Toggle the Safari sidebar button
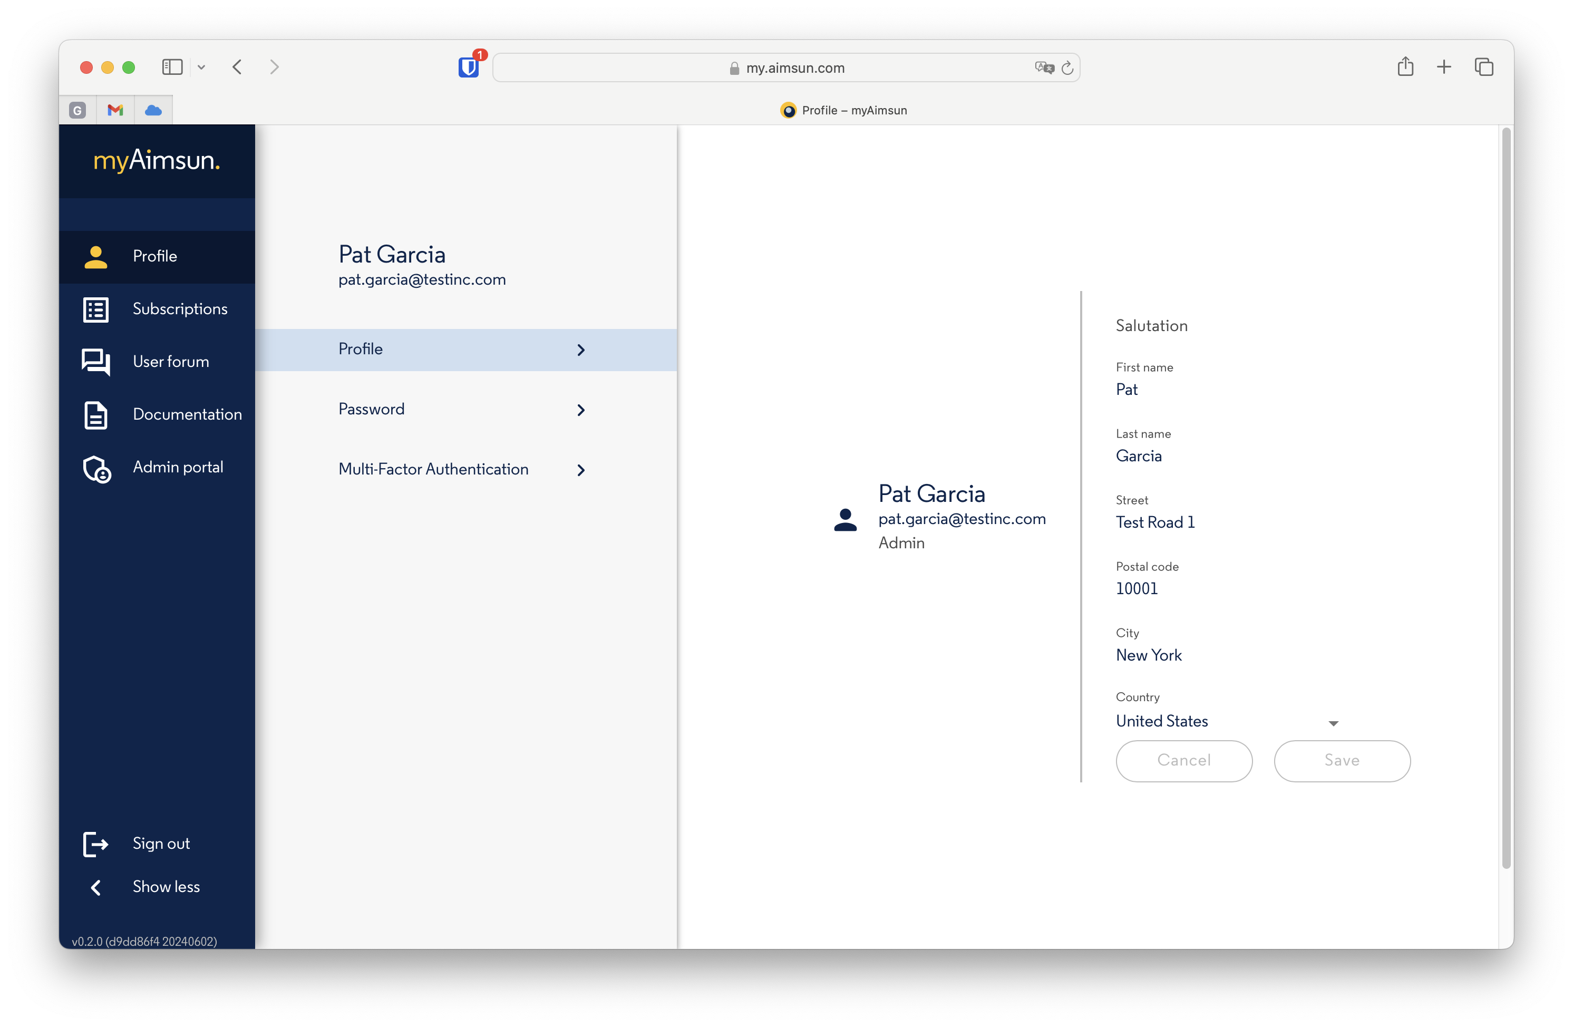The width and height of the screenshot is (1573, 1027). coord(172,67)
